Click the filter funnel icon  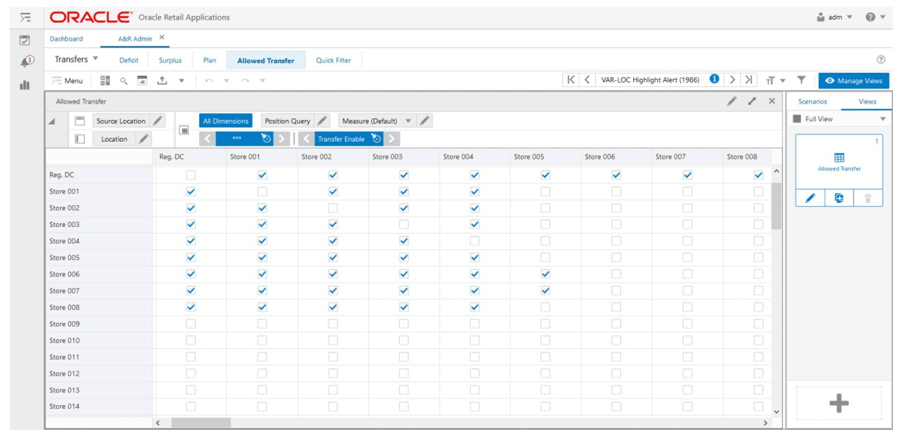[802, 80]
